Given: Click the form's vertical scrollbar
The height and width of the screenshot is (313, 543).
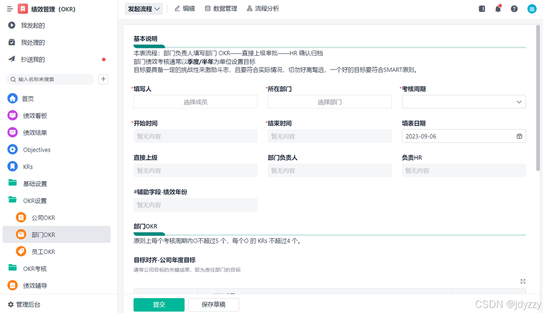Looking at the screenshot, I should pos(538,99).
